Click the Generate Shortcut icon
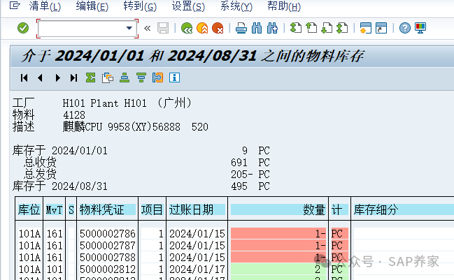 coord(381,29)
